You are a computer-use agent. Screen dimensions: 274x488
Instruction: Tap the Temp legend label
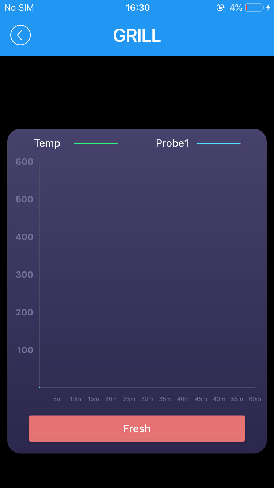point(47,143)
